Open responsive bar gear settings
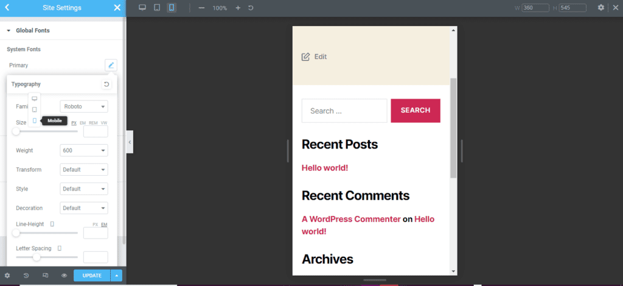The height and width of the screenshot is (286, 623). (601, 7)
